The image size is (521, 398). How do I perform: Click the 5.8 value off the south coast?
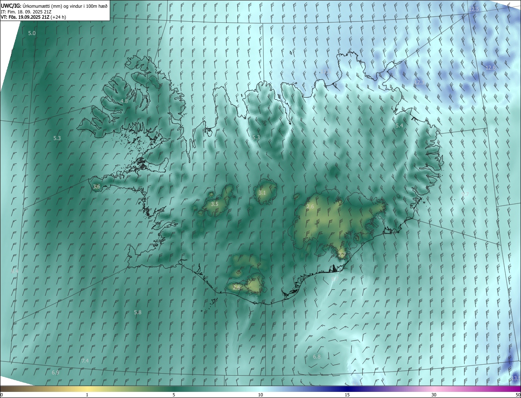coord(138,312)
